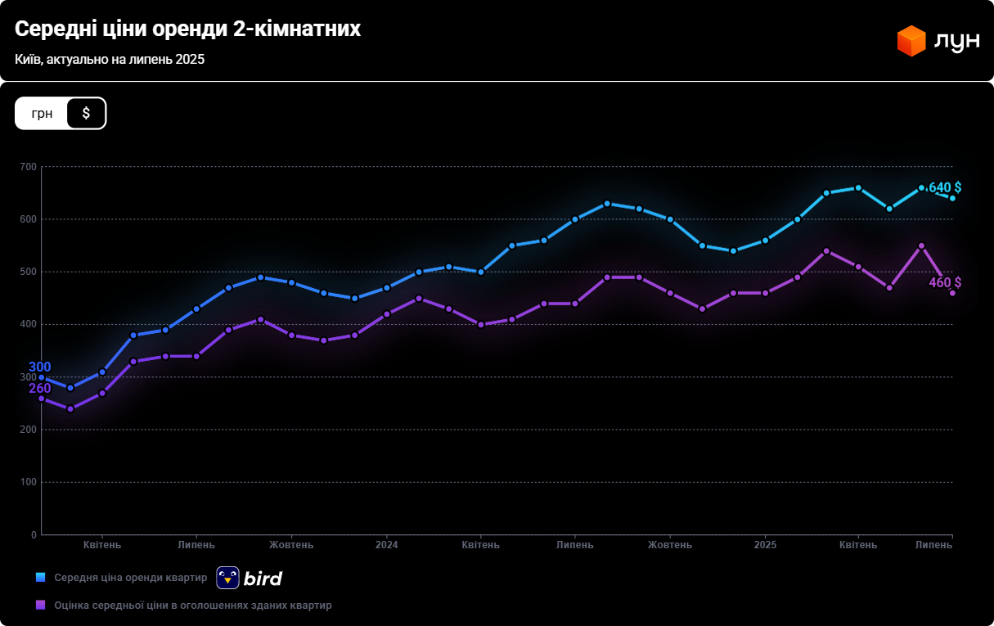Screen dimensions: 994x626
Task: Pick the blue data point above 2025
Action: (765, 241)
